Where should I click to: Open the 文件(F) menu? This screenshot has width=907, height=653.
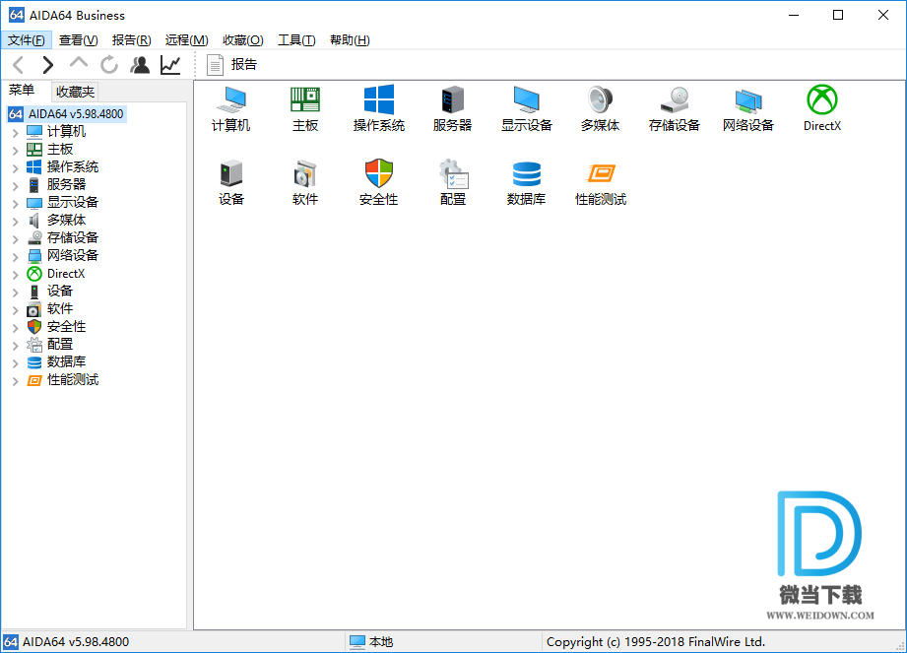point(27,40)
